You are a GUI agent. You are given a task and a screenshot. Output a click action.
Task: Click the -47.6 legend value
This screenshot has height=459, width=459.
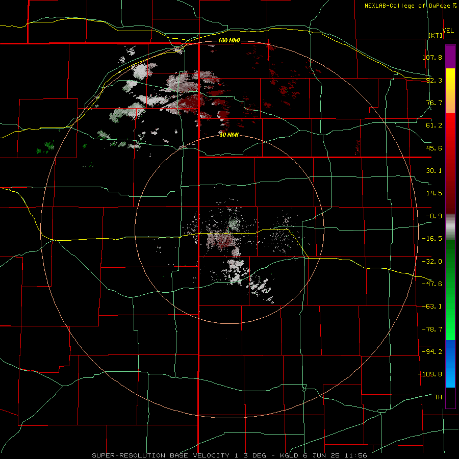click(x=432, y=284)
